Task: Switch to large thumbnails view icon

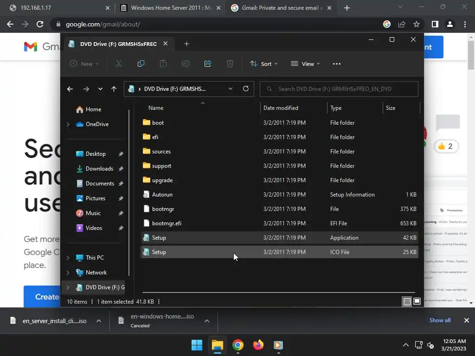Action: click(x=417, y=301)
